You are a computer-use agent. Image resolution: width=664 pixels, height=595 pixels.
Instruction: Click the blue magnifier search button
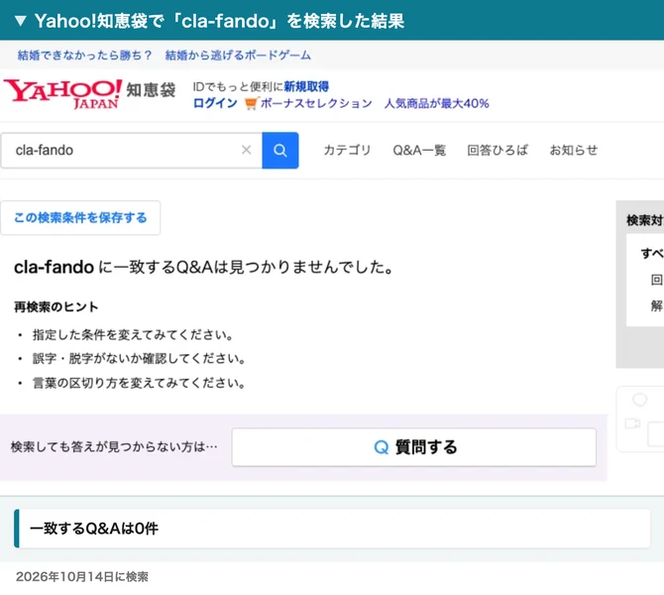[280, 150]
